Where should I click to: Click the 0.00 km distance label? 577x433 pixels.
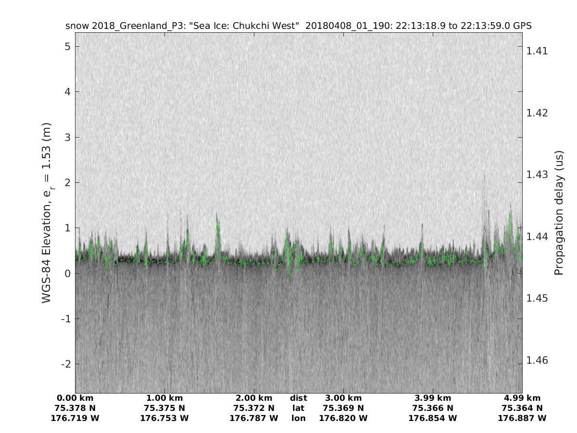(x=75, y=398)
